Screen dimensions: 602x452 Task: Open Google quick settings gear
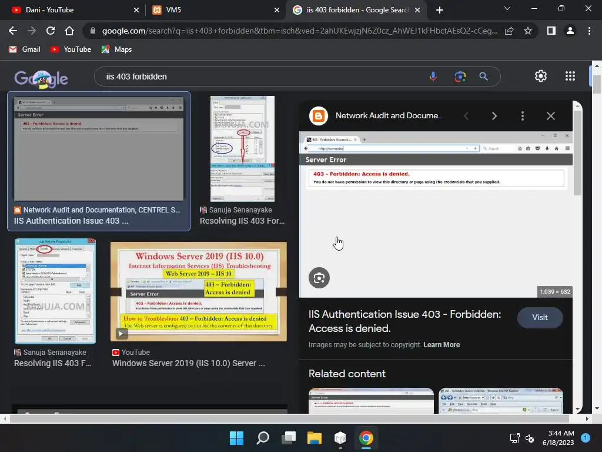pyautogui.click(x=541, y=76)
